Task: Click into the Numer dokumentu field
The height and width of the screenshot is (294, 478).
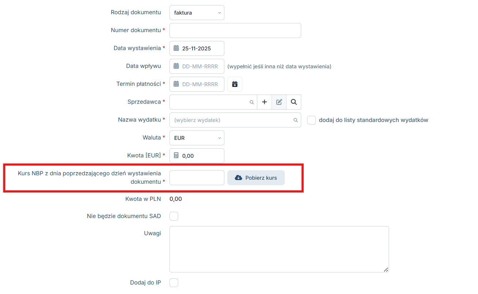Action: (x=235, y=31)
